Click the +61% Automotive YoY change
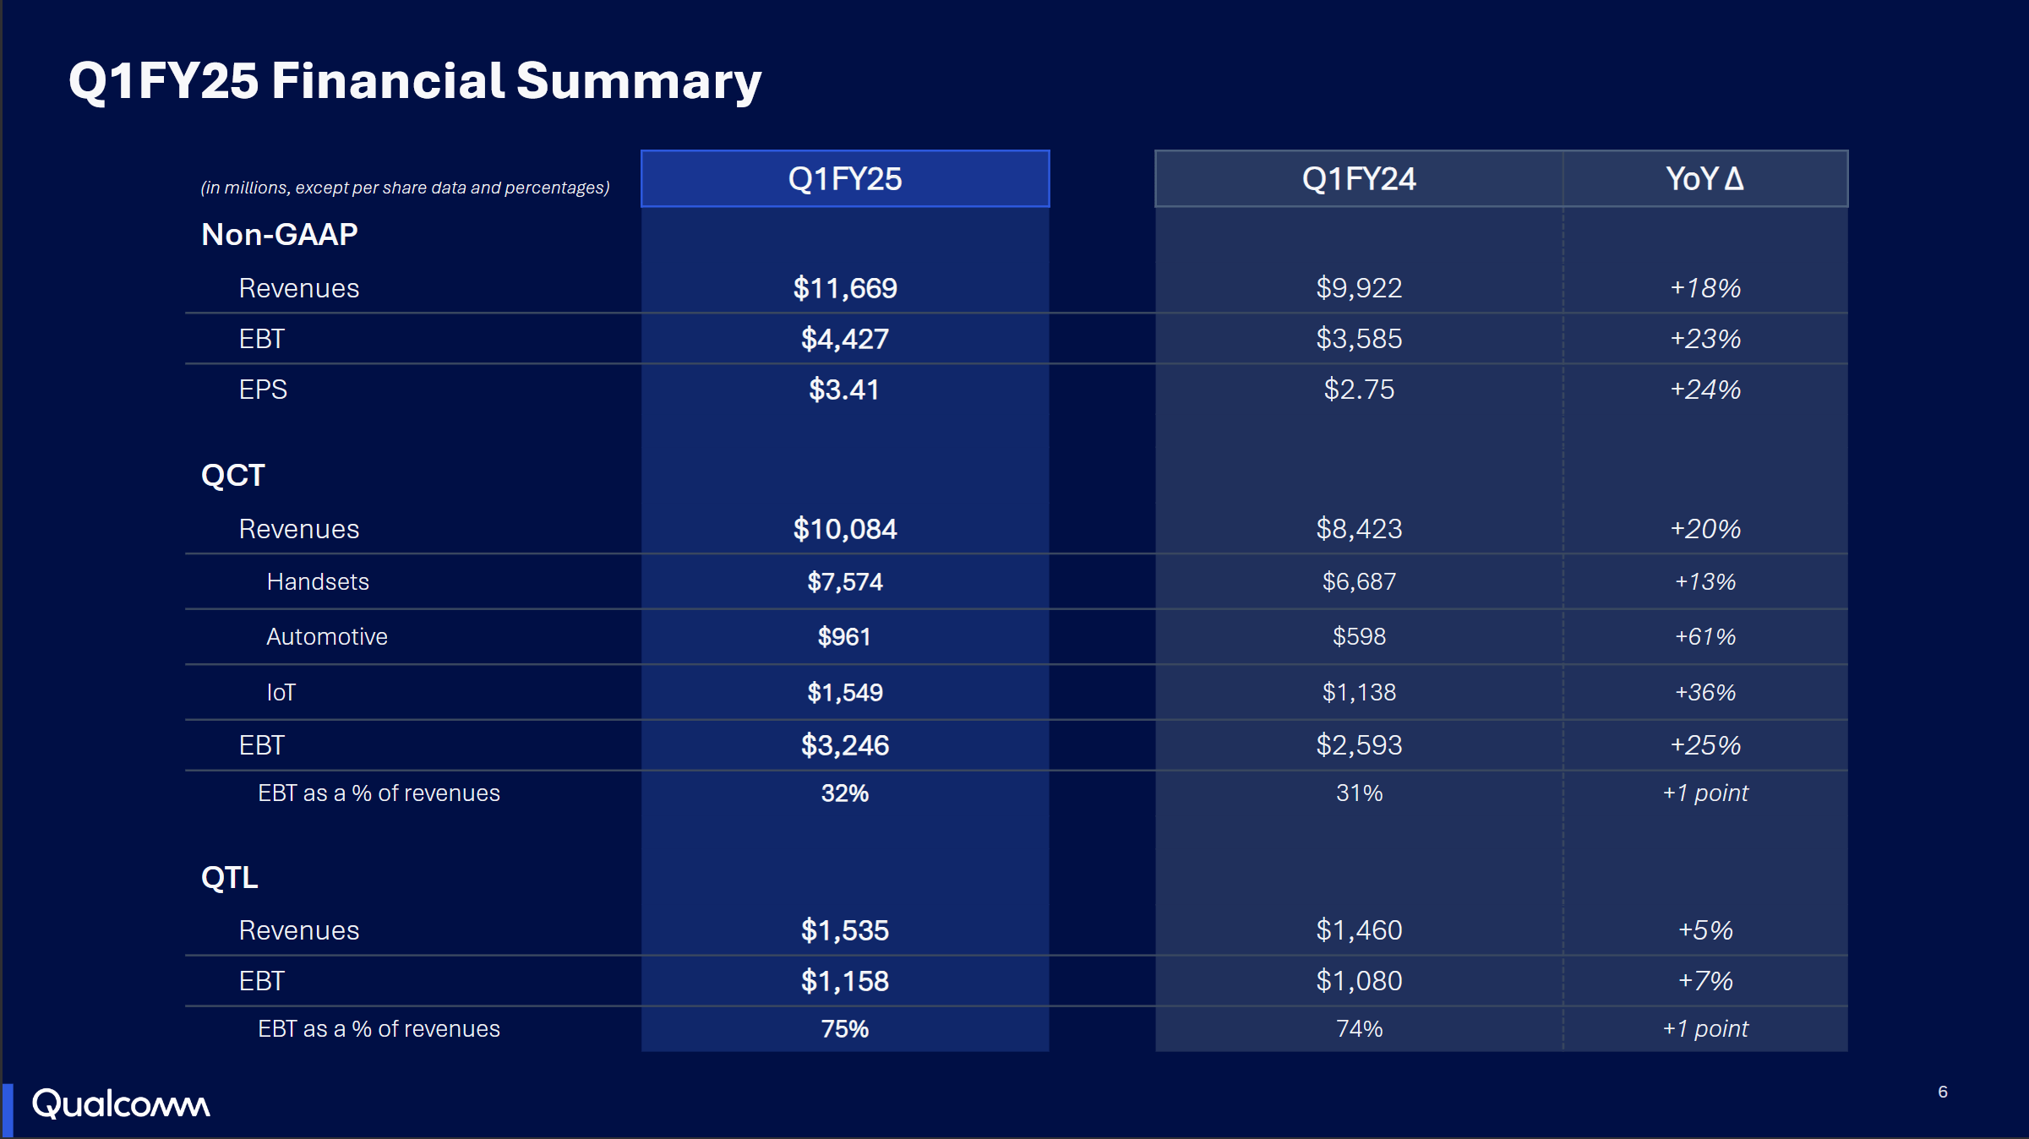The height and width of the screenshot is (1139, 2029). click(1704, 636)
